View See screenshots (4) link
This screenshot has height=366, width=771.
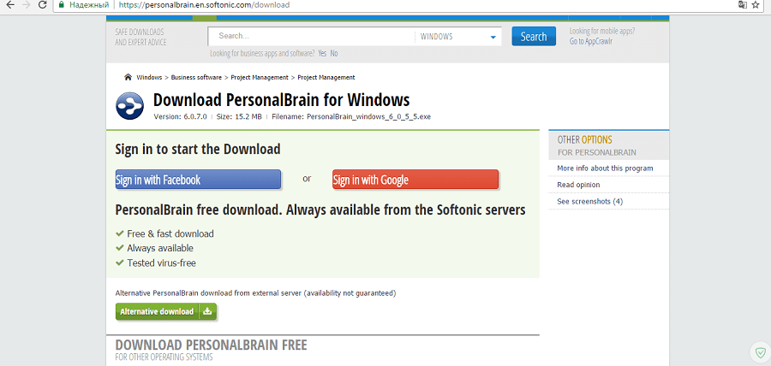tap(589, 201)
